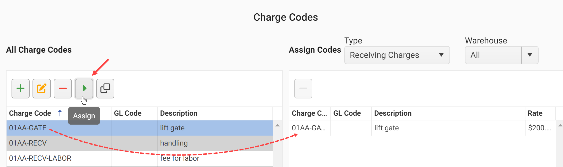Click the sort arrow next to Charge Code
563x167 pixels.
60,113
